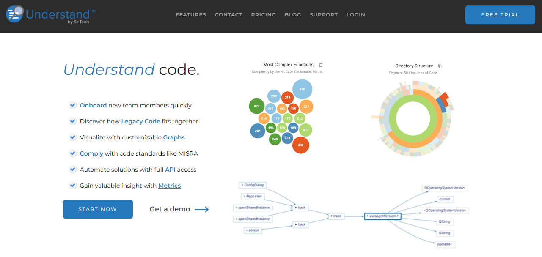
Task: Click the arrow next to Get a demo
Action: coord(202,209)
